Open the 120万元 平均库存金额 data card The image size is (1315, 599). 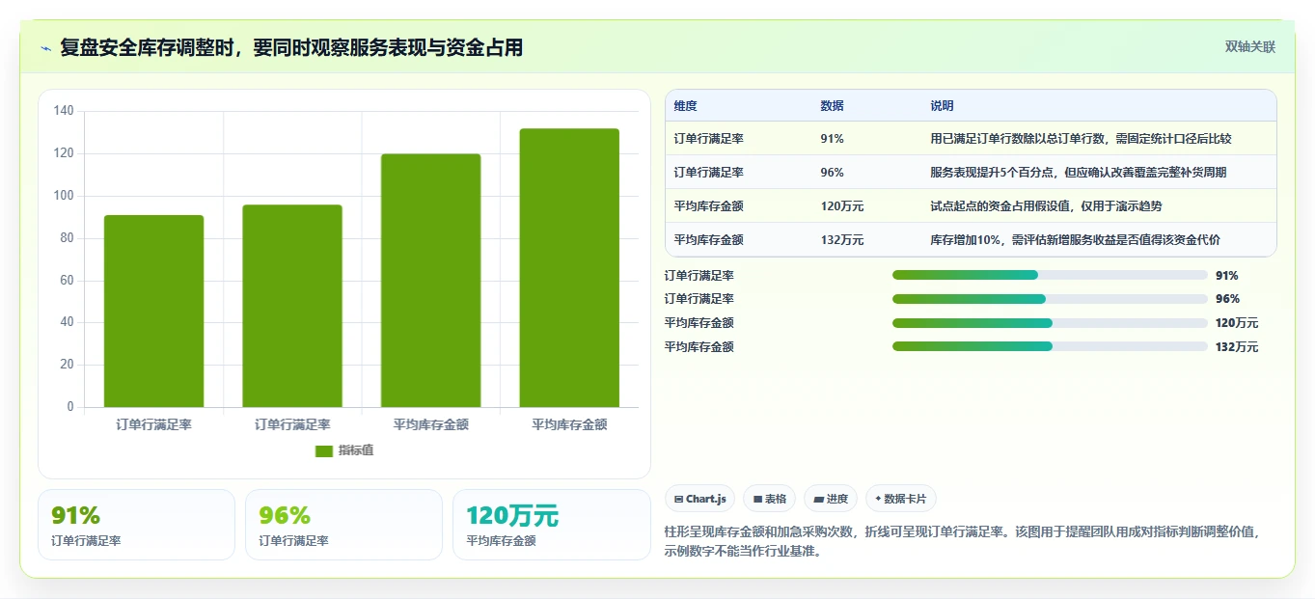(552, 525)
